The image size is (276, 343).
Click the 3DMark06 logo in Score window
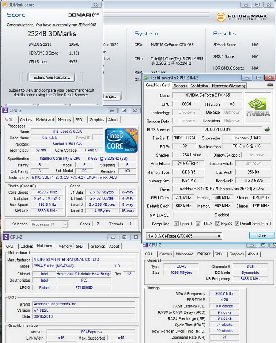click(x=84, y=15)
